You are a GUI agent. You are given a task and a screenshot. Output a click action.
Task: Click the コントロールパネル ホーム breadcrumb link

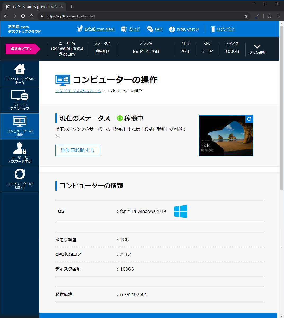tap(78, 91)
